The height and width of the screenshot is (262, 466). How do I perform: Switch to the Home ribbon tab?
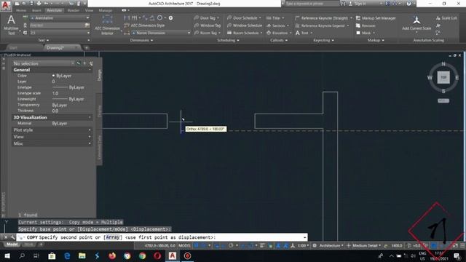[x=21, y=10]
